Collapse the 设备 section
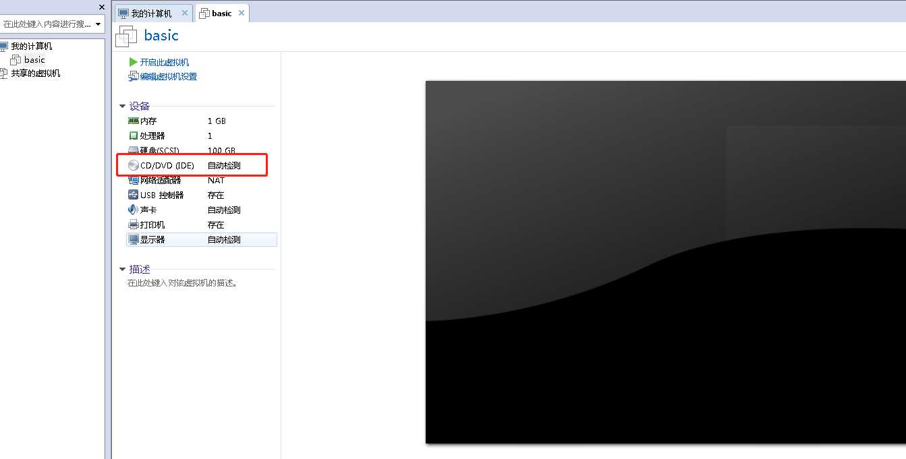 122,106
